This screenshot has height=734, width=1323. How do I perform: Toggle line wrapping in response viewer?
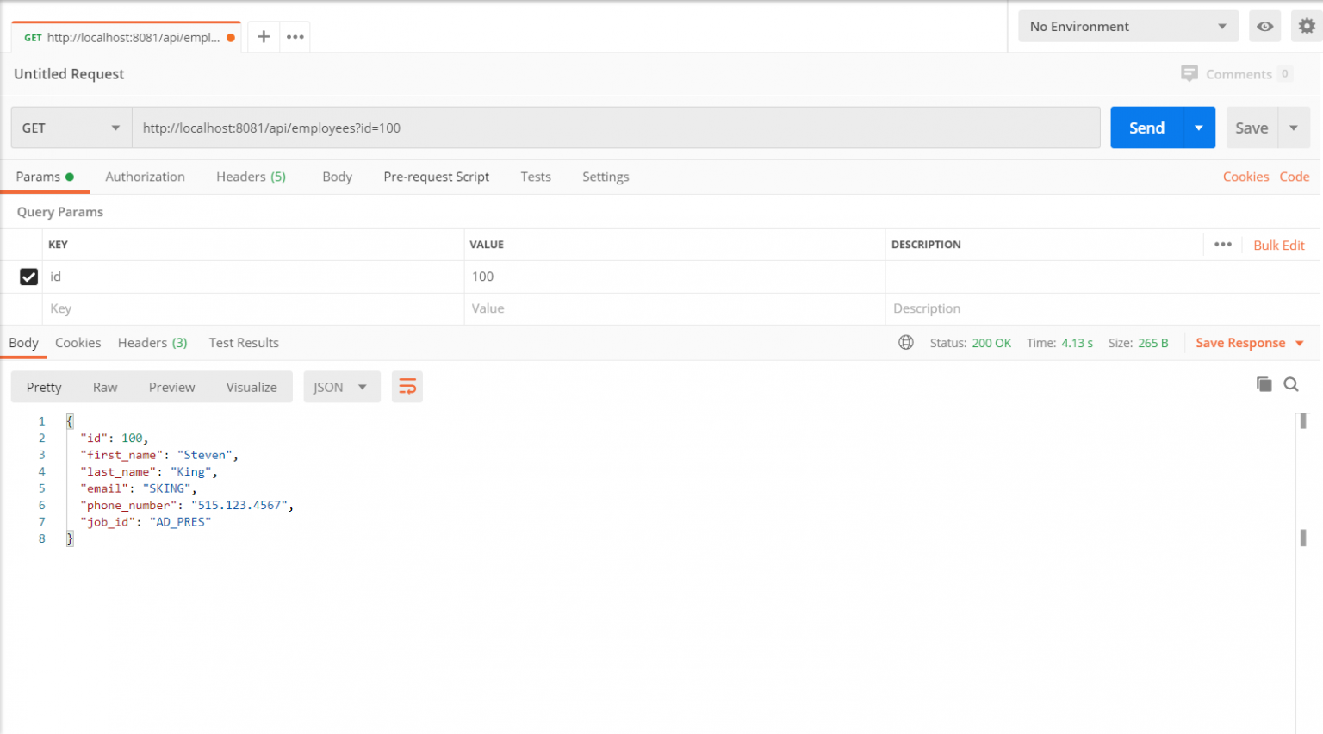point(407,386)
